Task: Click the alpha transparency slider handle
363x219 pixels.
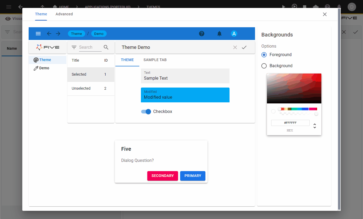Action: click(x=316, y=114)
